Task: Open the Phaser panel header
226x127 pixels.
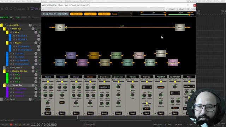Action: 90,77
